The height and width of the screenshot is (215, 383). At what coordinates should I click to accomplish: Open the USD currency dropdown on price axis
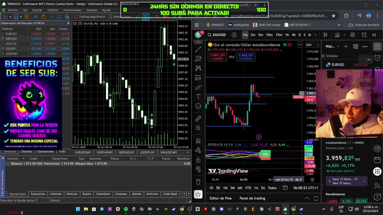312,45
